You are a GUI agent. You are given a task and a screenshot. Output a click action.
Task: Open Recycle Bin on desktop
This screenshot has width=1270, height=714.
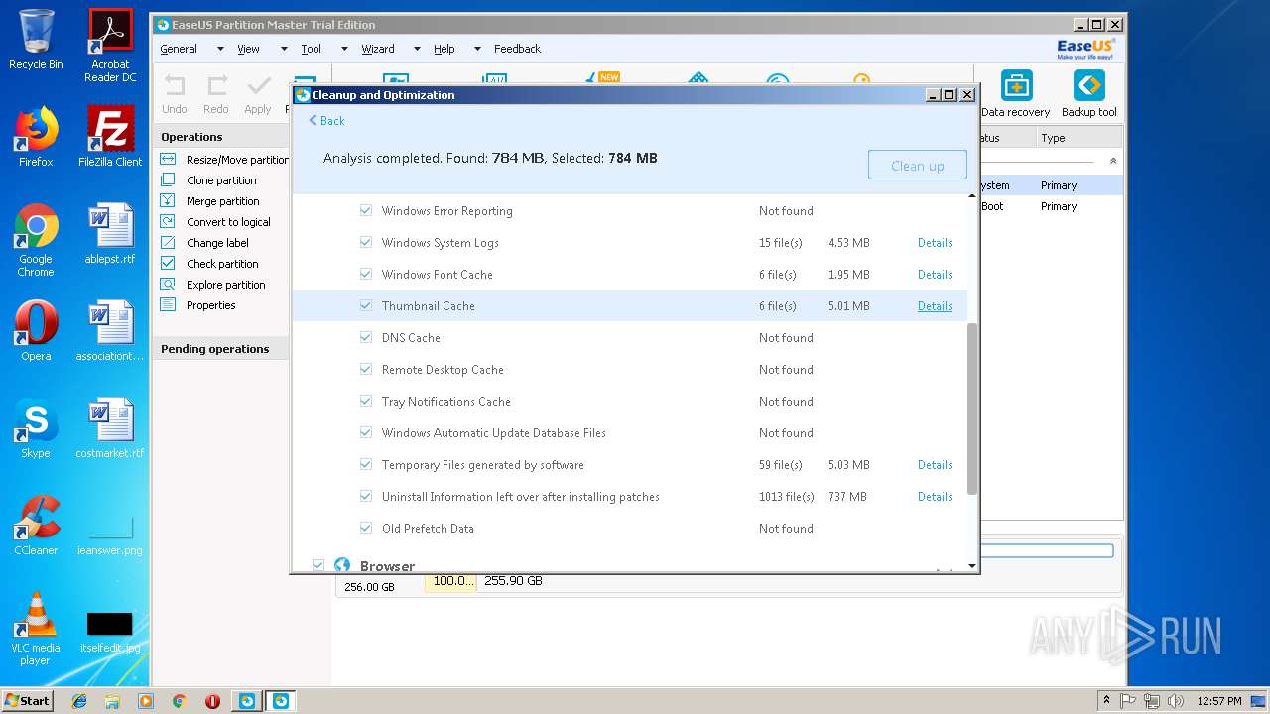(36, 40)
